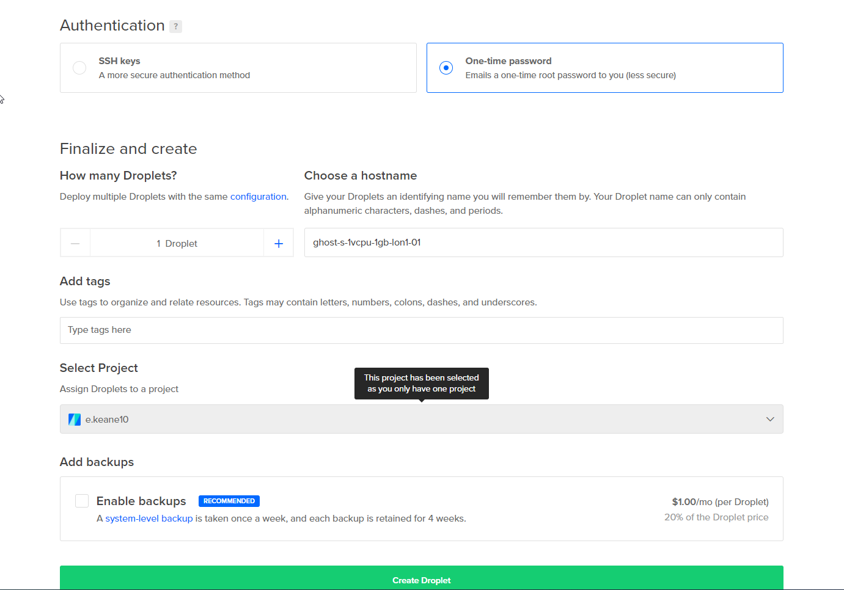
Task: Click the 'Add backups' heading
Action: click(97, 462)
